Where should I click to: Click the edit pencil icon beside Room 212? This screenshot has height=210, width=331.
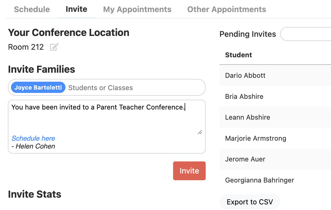tap(54, 47)
